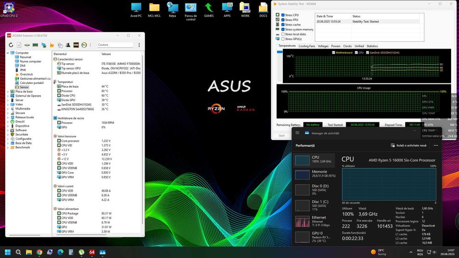
Task: Open Acest PC desktop icon
Action: click(136, 10)
